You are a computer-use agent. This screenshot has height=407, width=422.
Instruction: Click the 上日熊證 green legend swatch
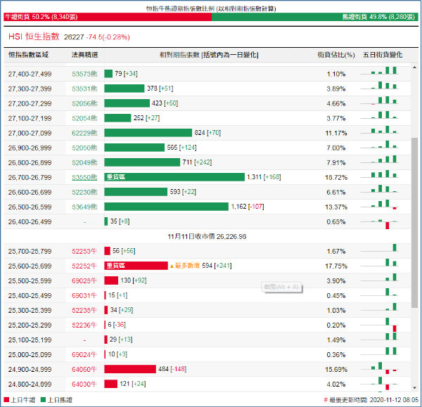click(43, 400)
